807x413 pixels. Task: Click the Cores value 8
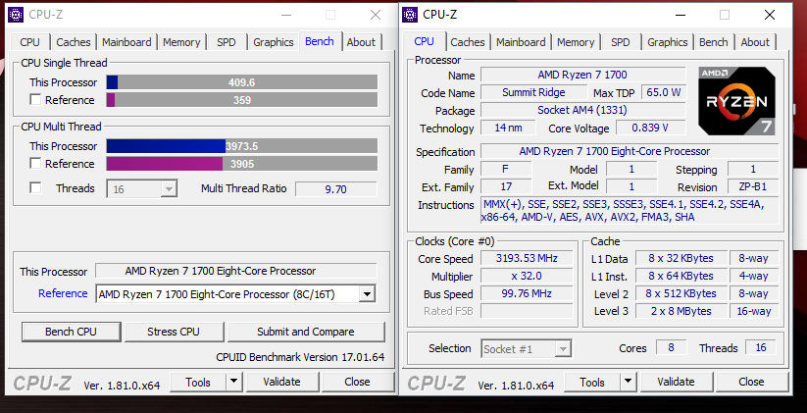coord(671,347)
